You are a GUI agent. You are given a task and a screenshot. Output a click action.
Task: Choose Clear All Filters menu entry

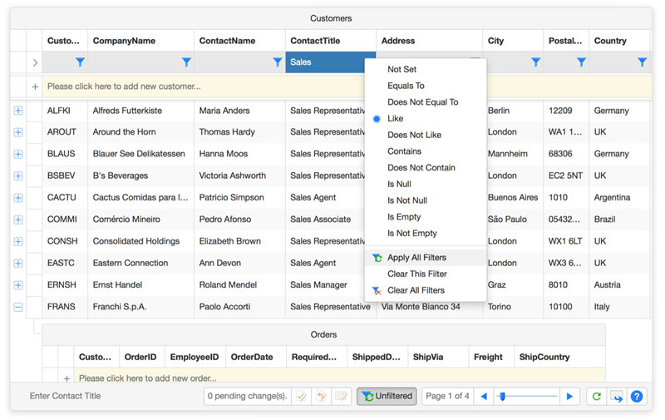click(x=416, y=290)
